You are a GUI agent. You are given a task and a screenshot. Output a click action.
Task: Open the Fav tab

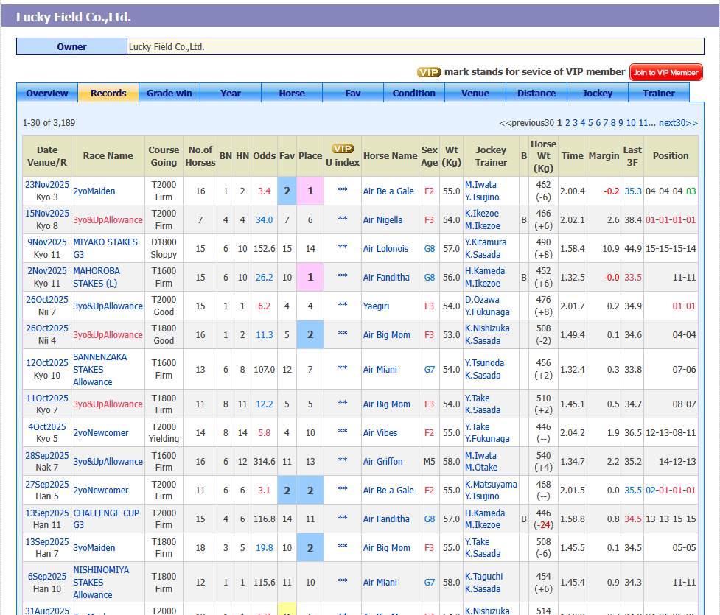[x=353, y=93]
